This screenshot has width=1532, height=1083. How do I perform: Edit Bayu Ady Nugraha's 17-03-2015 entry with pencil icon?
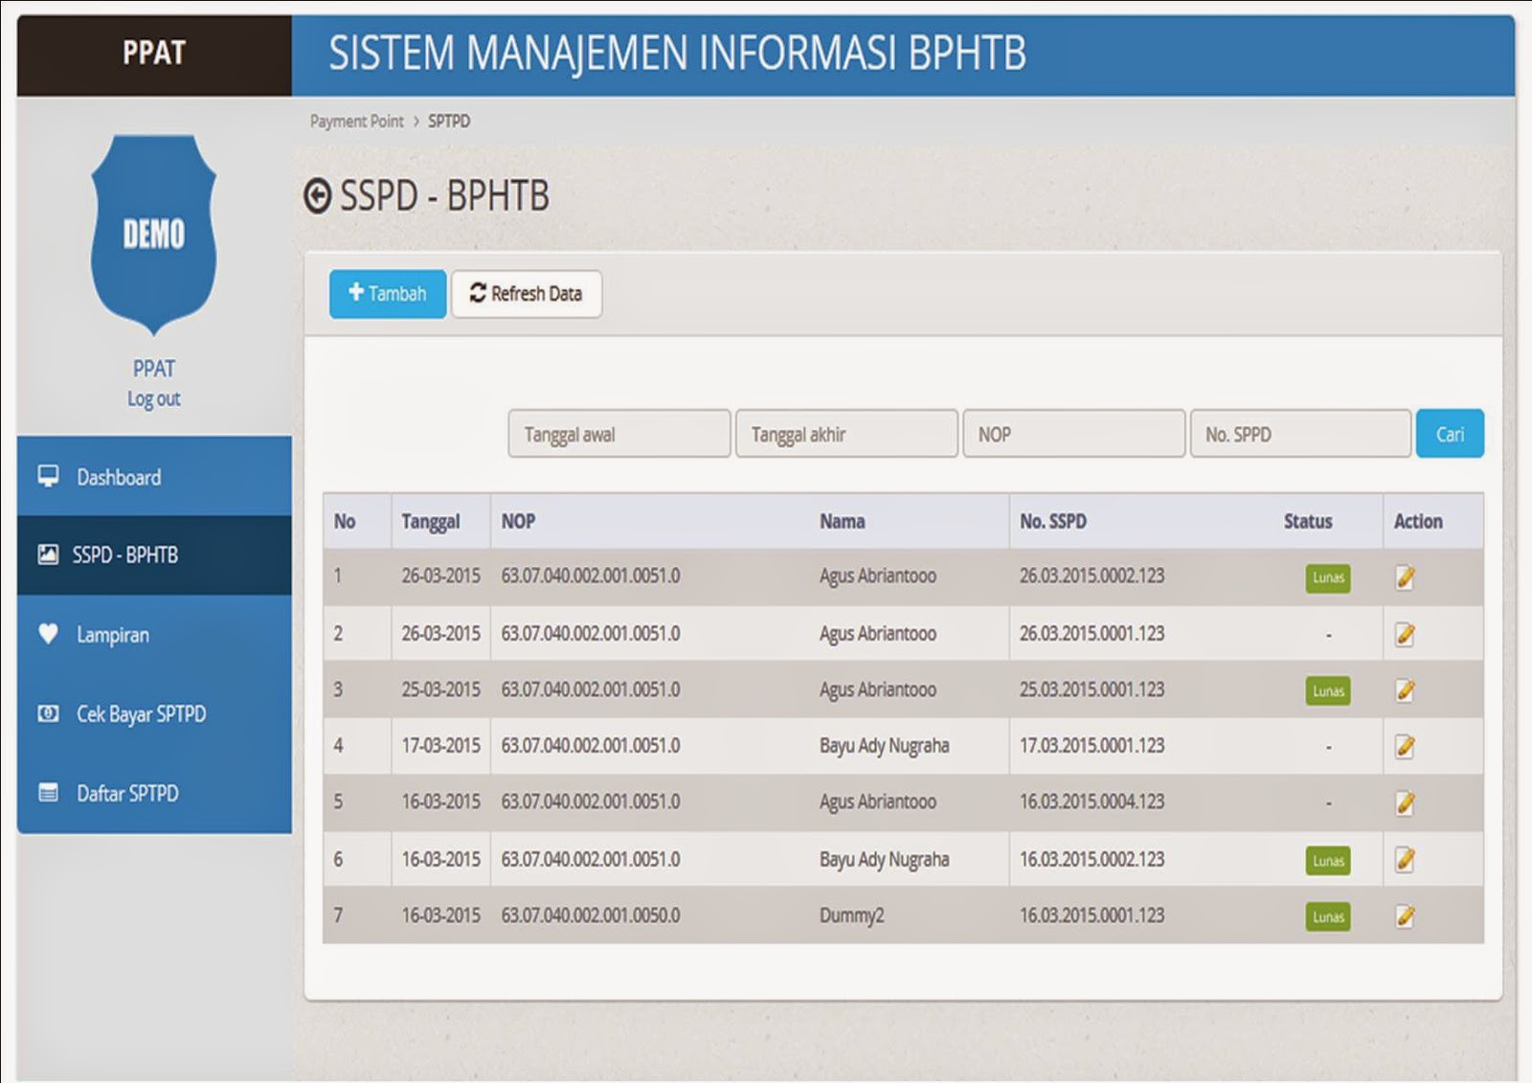pos(1406,745)
